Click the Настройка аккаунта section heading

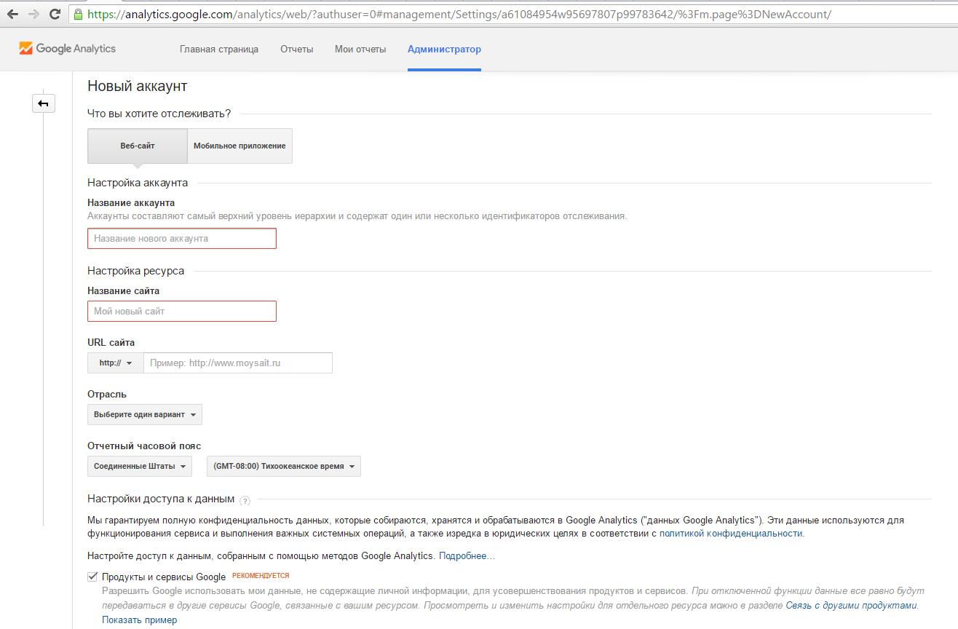tap(138, 183)
